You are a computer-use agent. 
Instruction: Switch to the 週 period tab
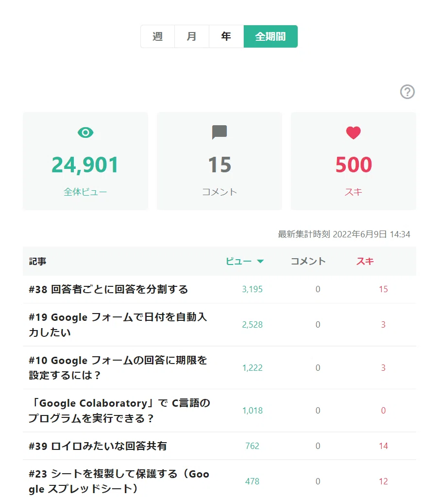(x=158, y=36)
